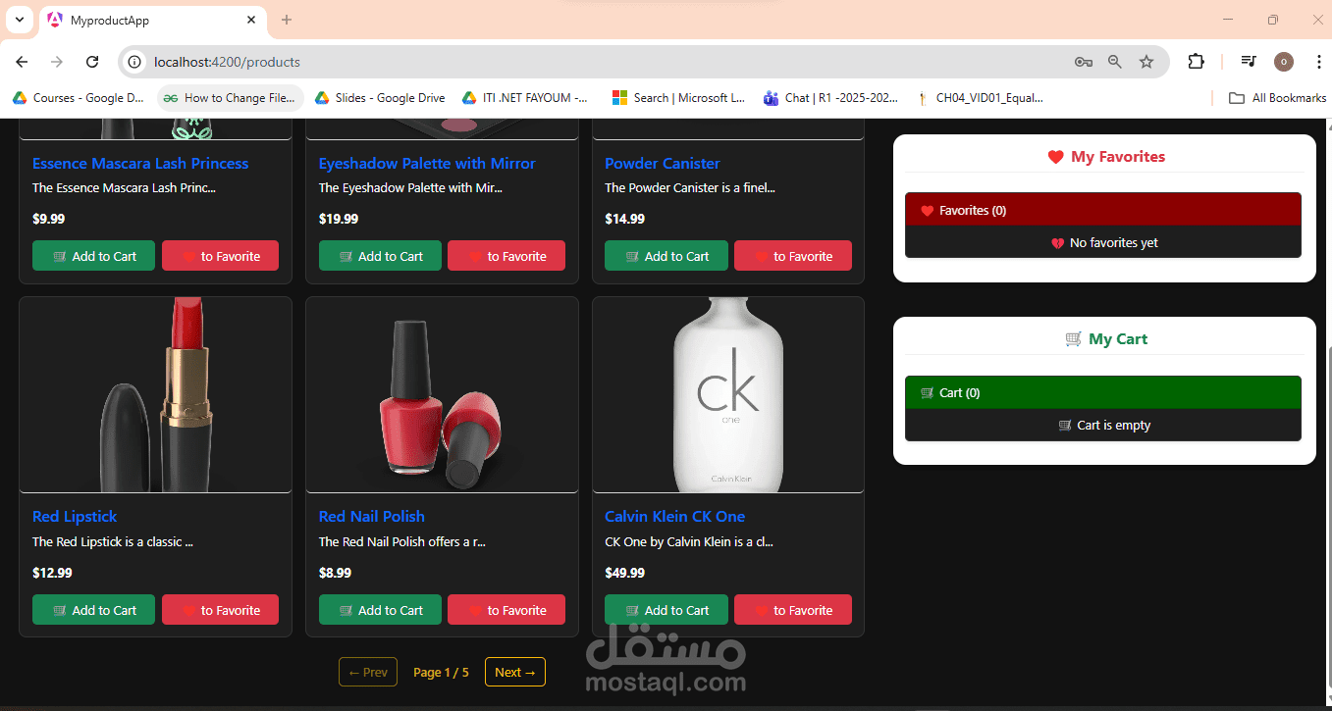Go back to the previous page
Screen dimensions: 1332x711
22,62
